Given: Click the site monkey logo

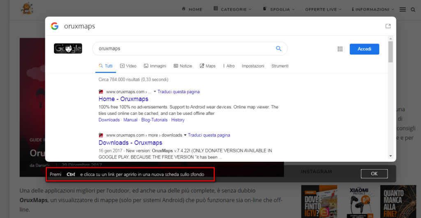Looking at the screenshot, I should pyautogui.click(x=27, y=8).
